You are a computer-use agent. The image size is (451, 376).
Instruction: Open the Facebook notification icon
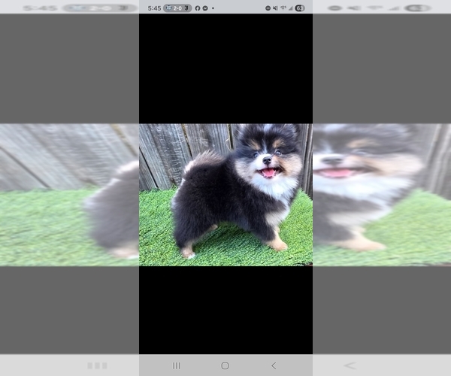[x=198, y=8]
